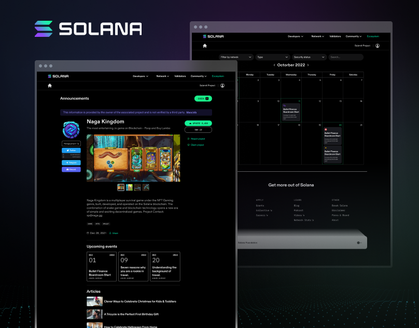Click the Grants footer link
Image resolution: width=419 pixels, height=328 pixels.
pyautogui.click(x=260, y=206)
